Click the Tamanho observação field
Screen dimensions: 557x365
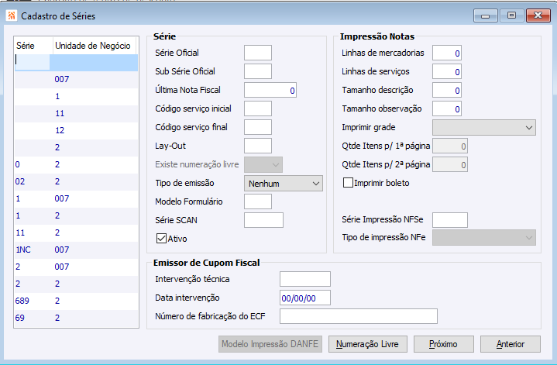[447, 108]
